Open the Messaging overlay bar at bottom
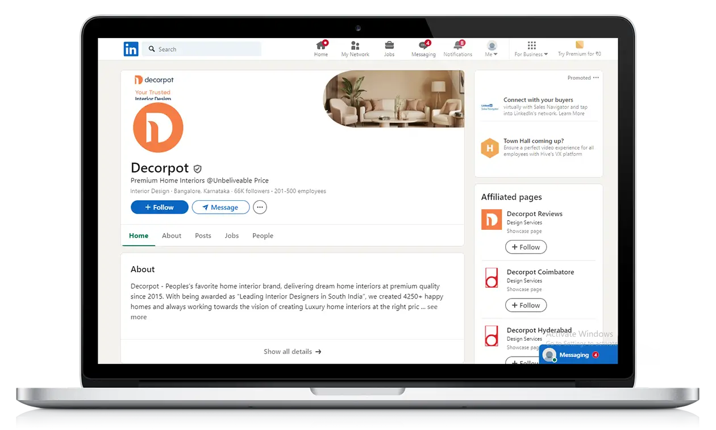The height and width of the screenshot is (430, 716). point(578,355)
